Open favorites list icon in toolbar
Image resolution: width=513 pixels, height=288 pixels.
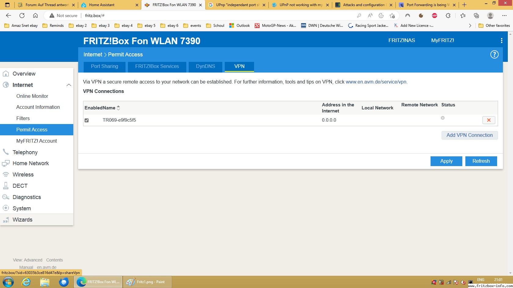pos(463,16)
